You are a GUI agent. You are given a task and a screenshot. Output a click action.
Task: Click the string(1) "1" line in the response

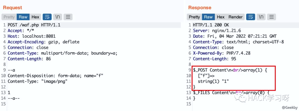point(213,81)
